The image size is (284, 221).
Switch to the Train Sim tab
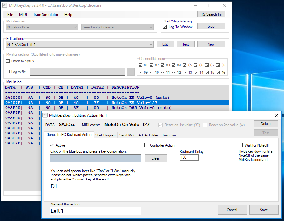click(169, 135)
